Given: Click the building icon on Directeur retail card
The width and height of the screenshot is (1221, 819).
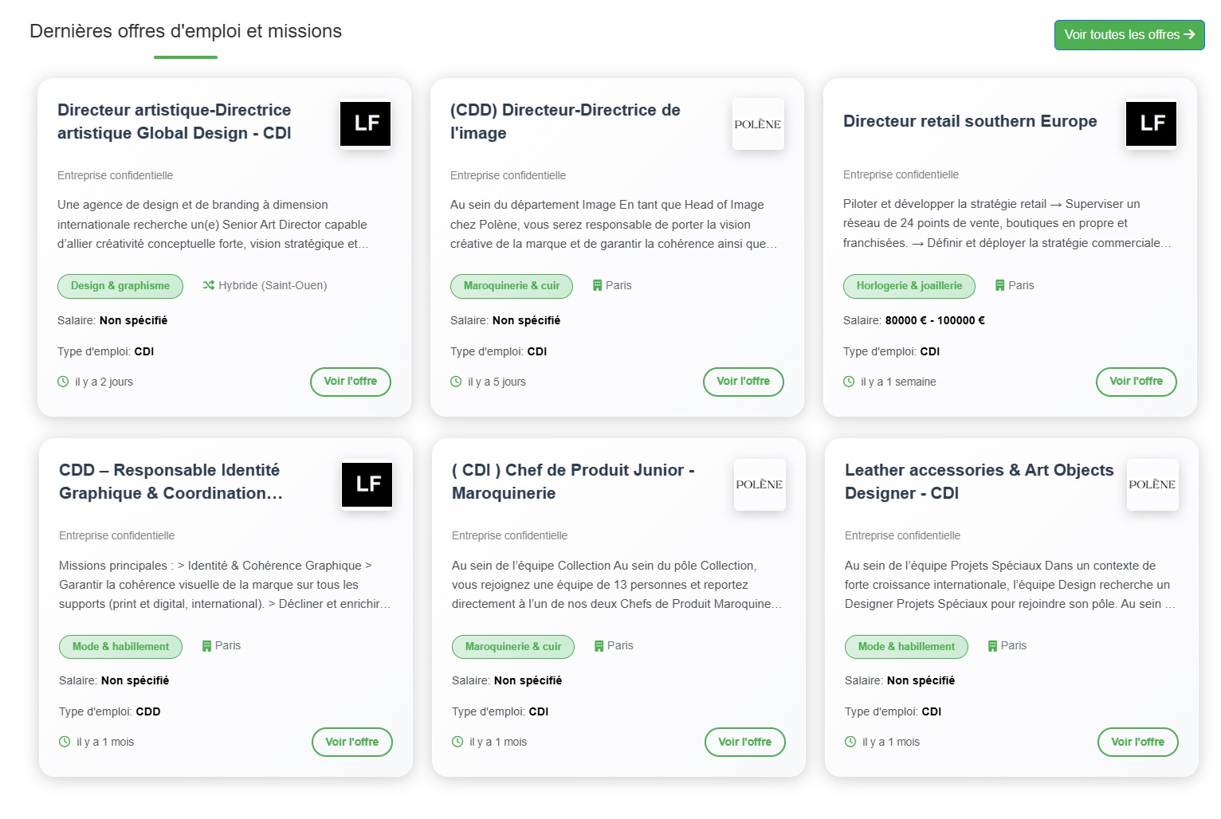Looking at the screenshot, I should click(999, 285).
